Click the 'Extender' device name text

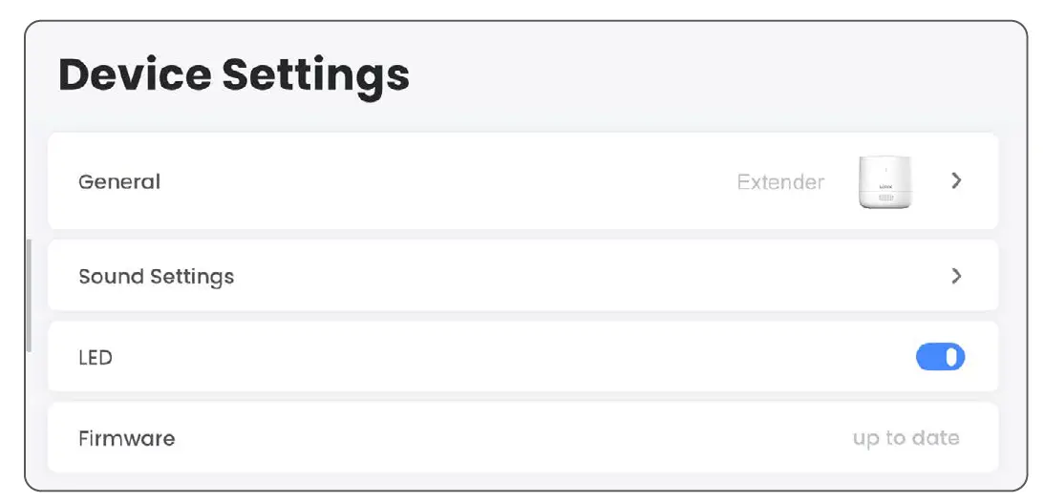(x=780, y=181)
